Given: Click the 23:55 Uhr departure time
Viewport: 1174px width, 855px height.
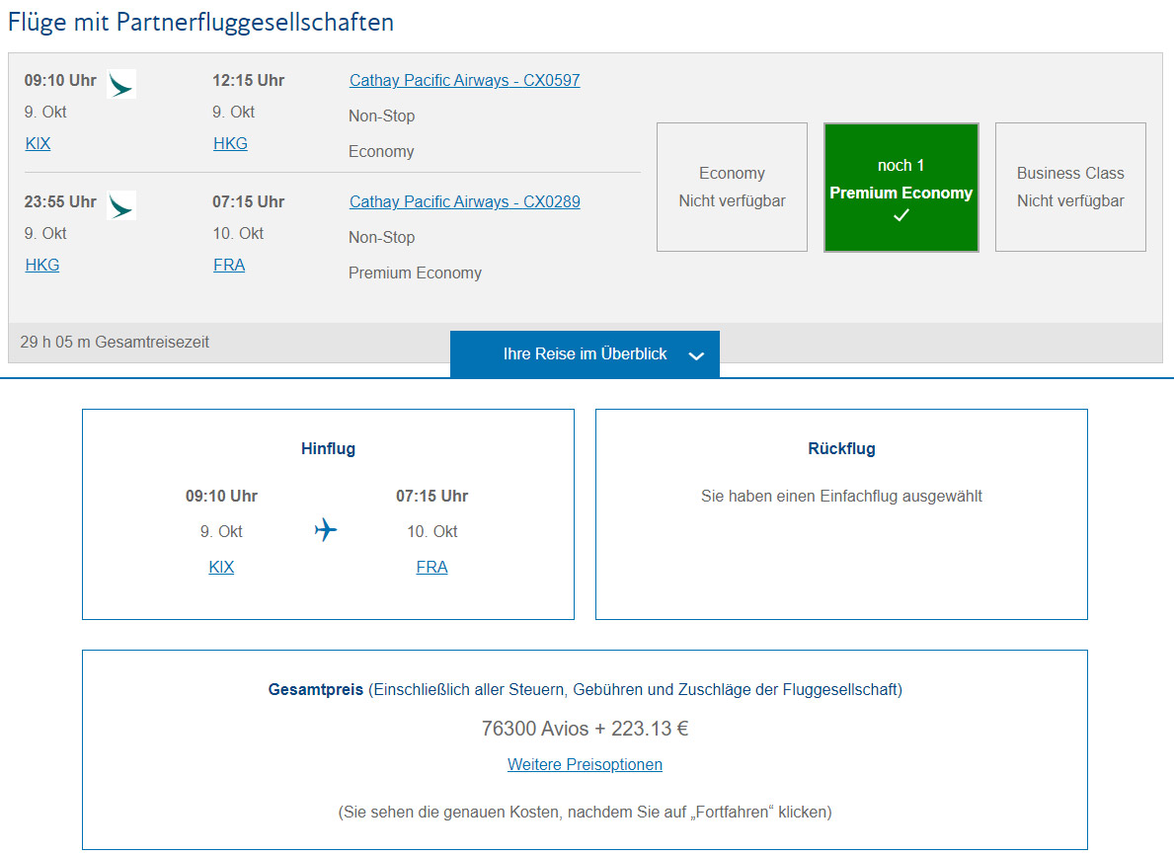Looking at the screenshot, I should click(x=60, y=201).
